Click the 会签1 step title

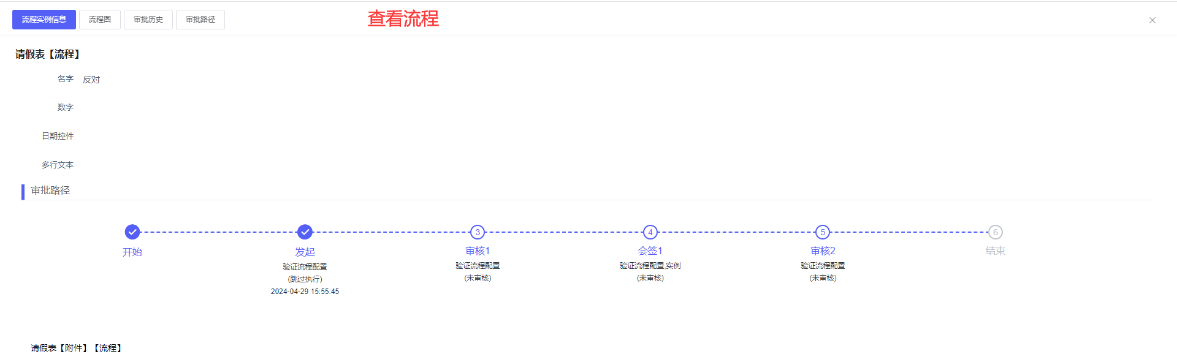tap(650, 251)
